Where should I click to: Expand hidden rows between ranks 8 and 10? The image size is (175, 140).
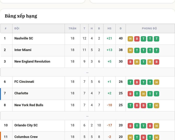coord(87,116)
